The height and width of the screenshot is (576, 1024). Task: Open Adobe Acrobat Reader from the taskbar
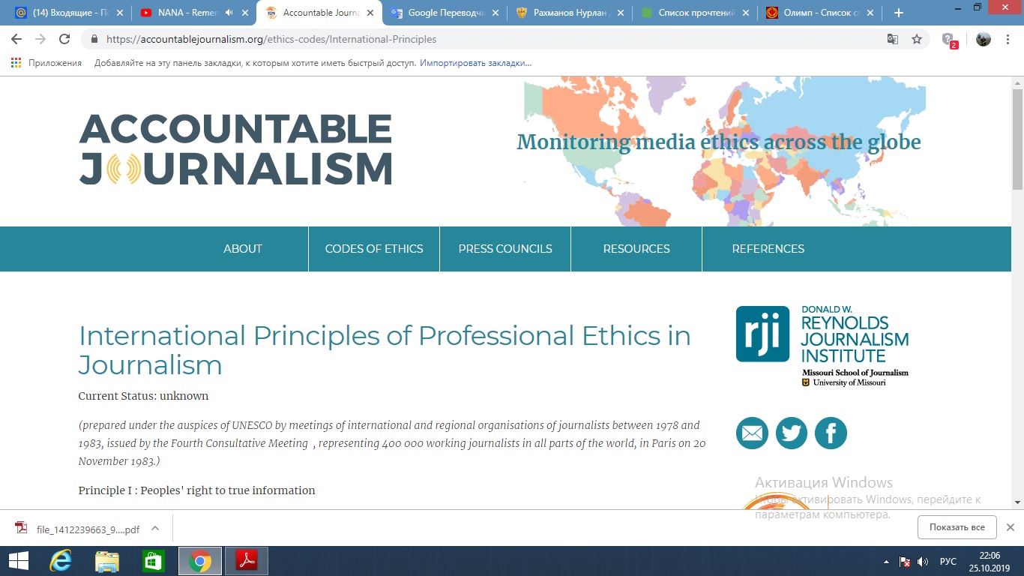pos(247,560)
